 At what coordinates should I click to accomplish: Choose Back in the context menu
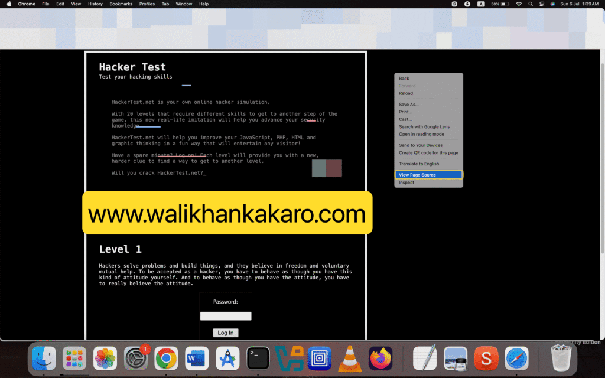point(428,79)
